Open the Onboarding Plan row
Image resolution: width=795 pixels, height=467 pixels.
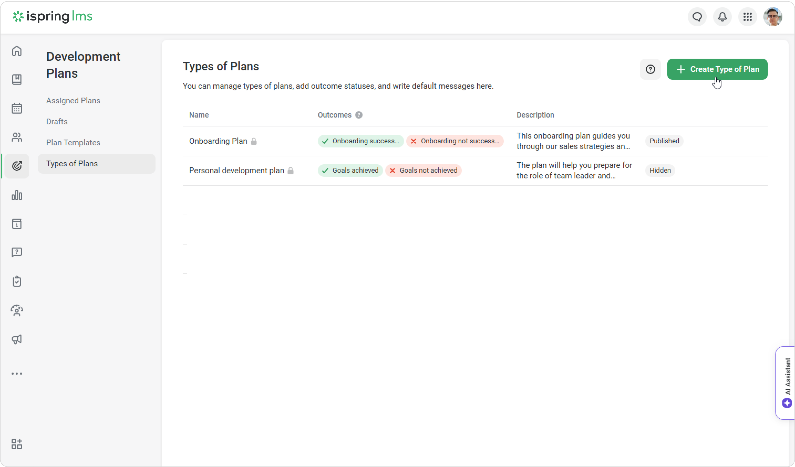click(x=218, y=141)
